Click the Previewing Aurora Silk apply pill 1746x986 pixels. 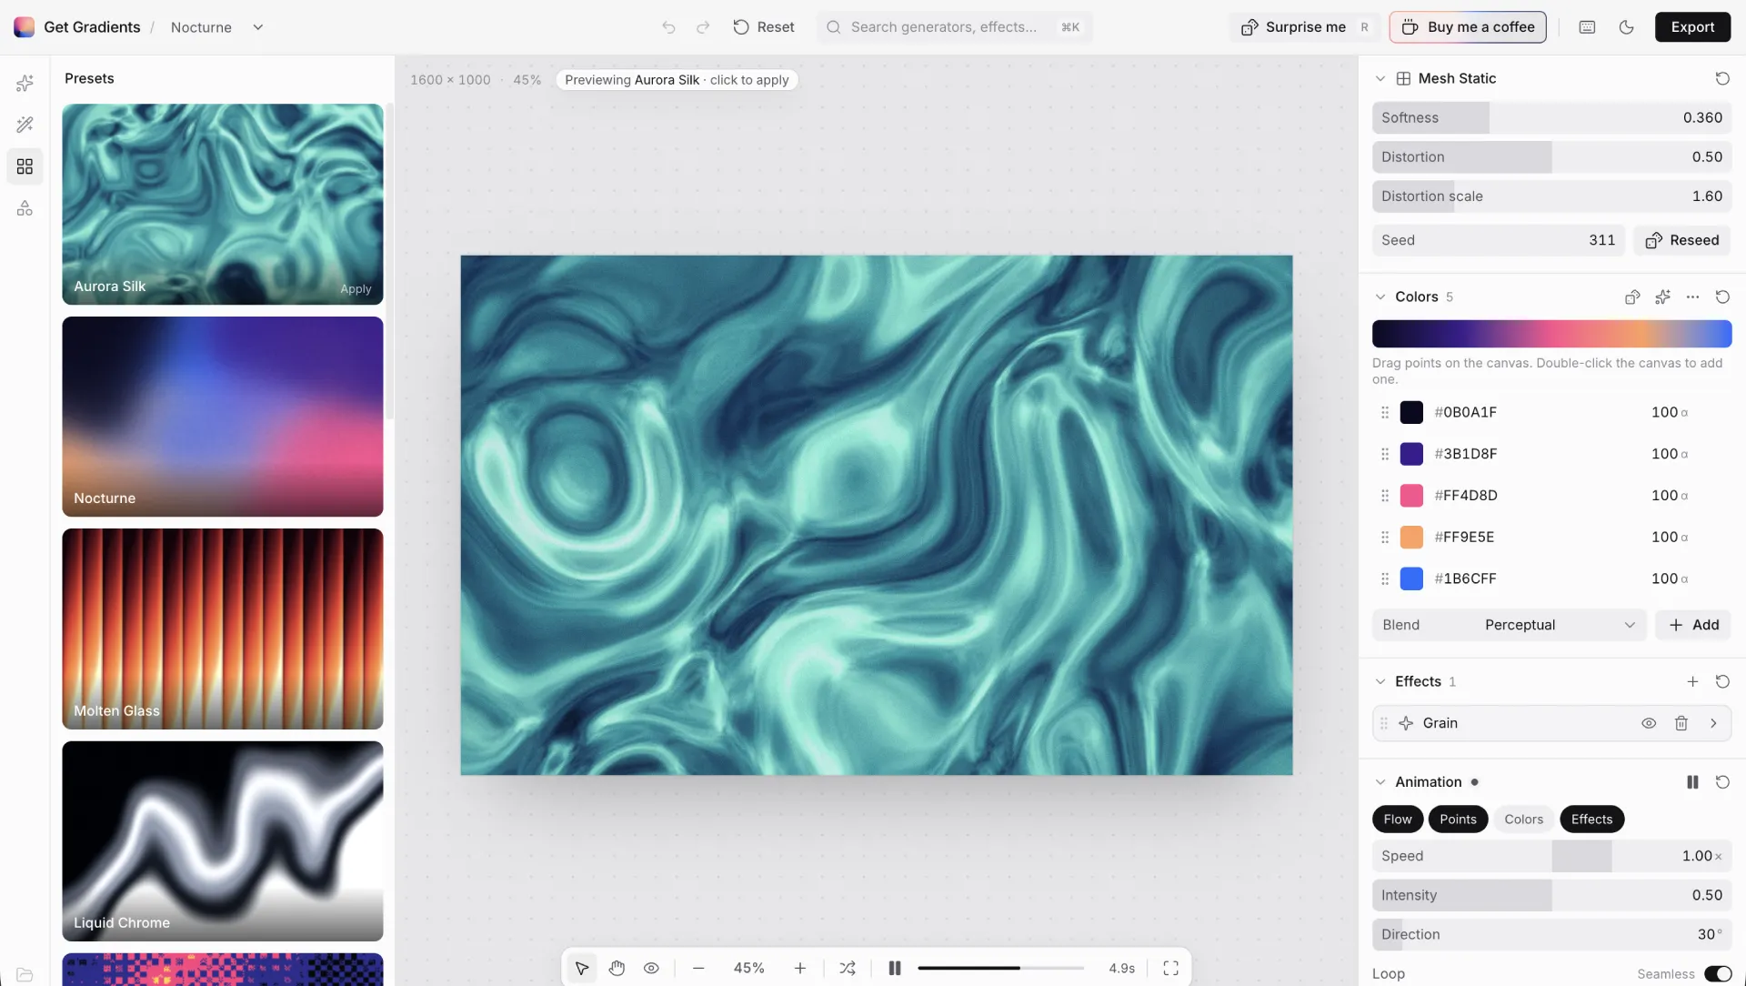tap(677, 80)
